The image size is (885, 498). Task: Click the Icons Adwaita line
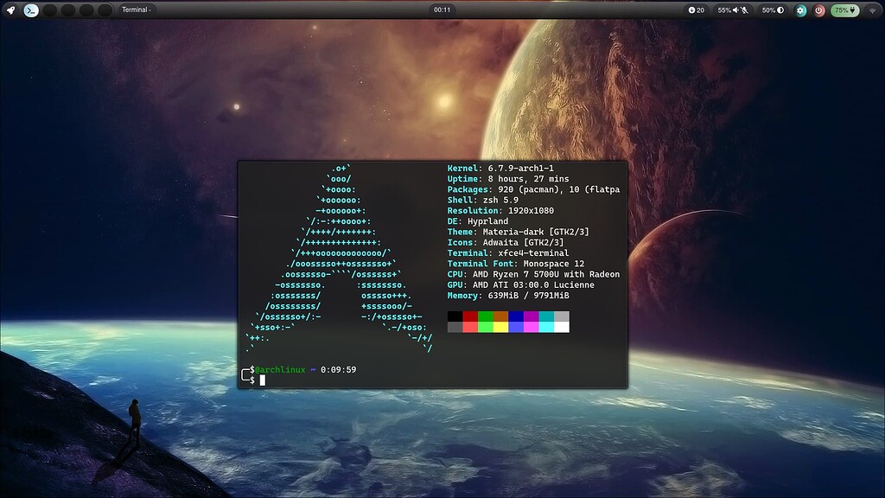(506, 242)
